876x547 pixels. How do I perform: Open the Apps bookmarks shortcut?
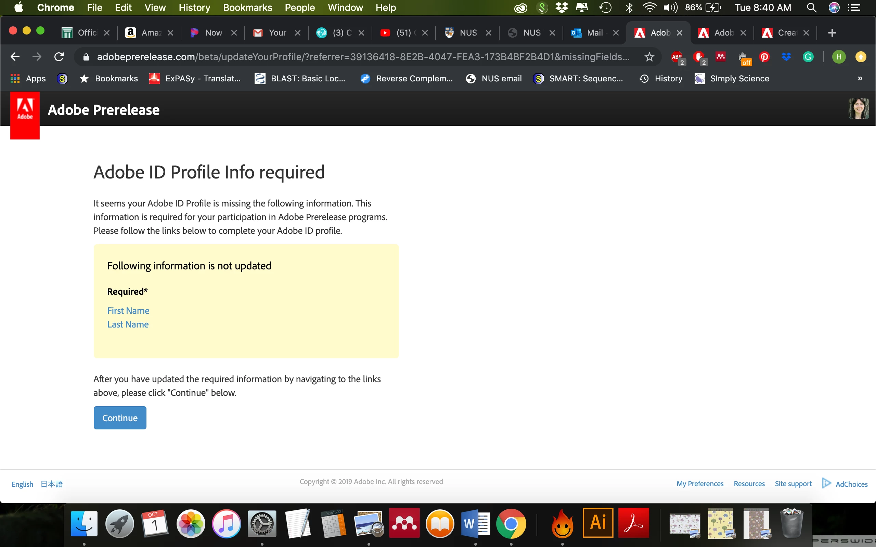28,79
